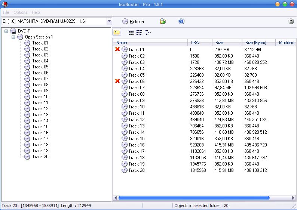The image size is (297, 210).
Task: Sort by the Name column header
Action: coord(150,43)
